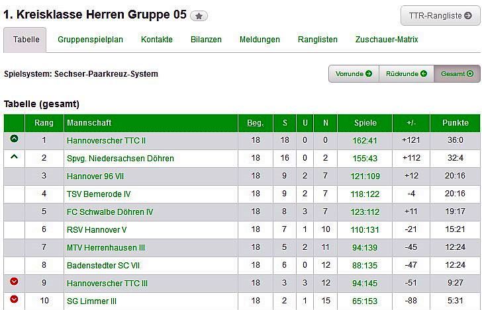Select the Tabelle tab
This screenshot has width=482, height=310.
coord(26,40)
